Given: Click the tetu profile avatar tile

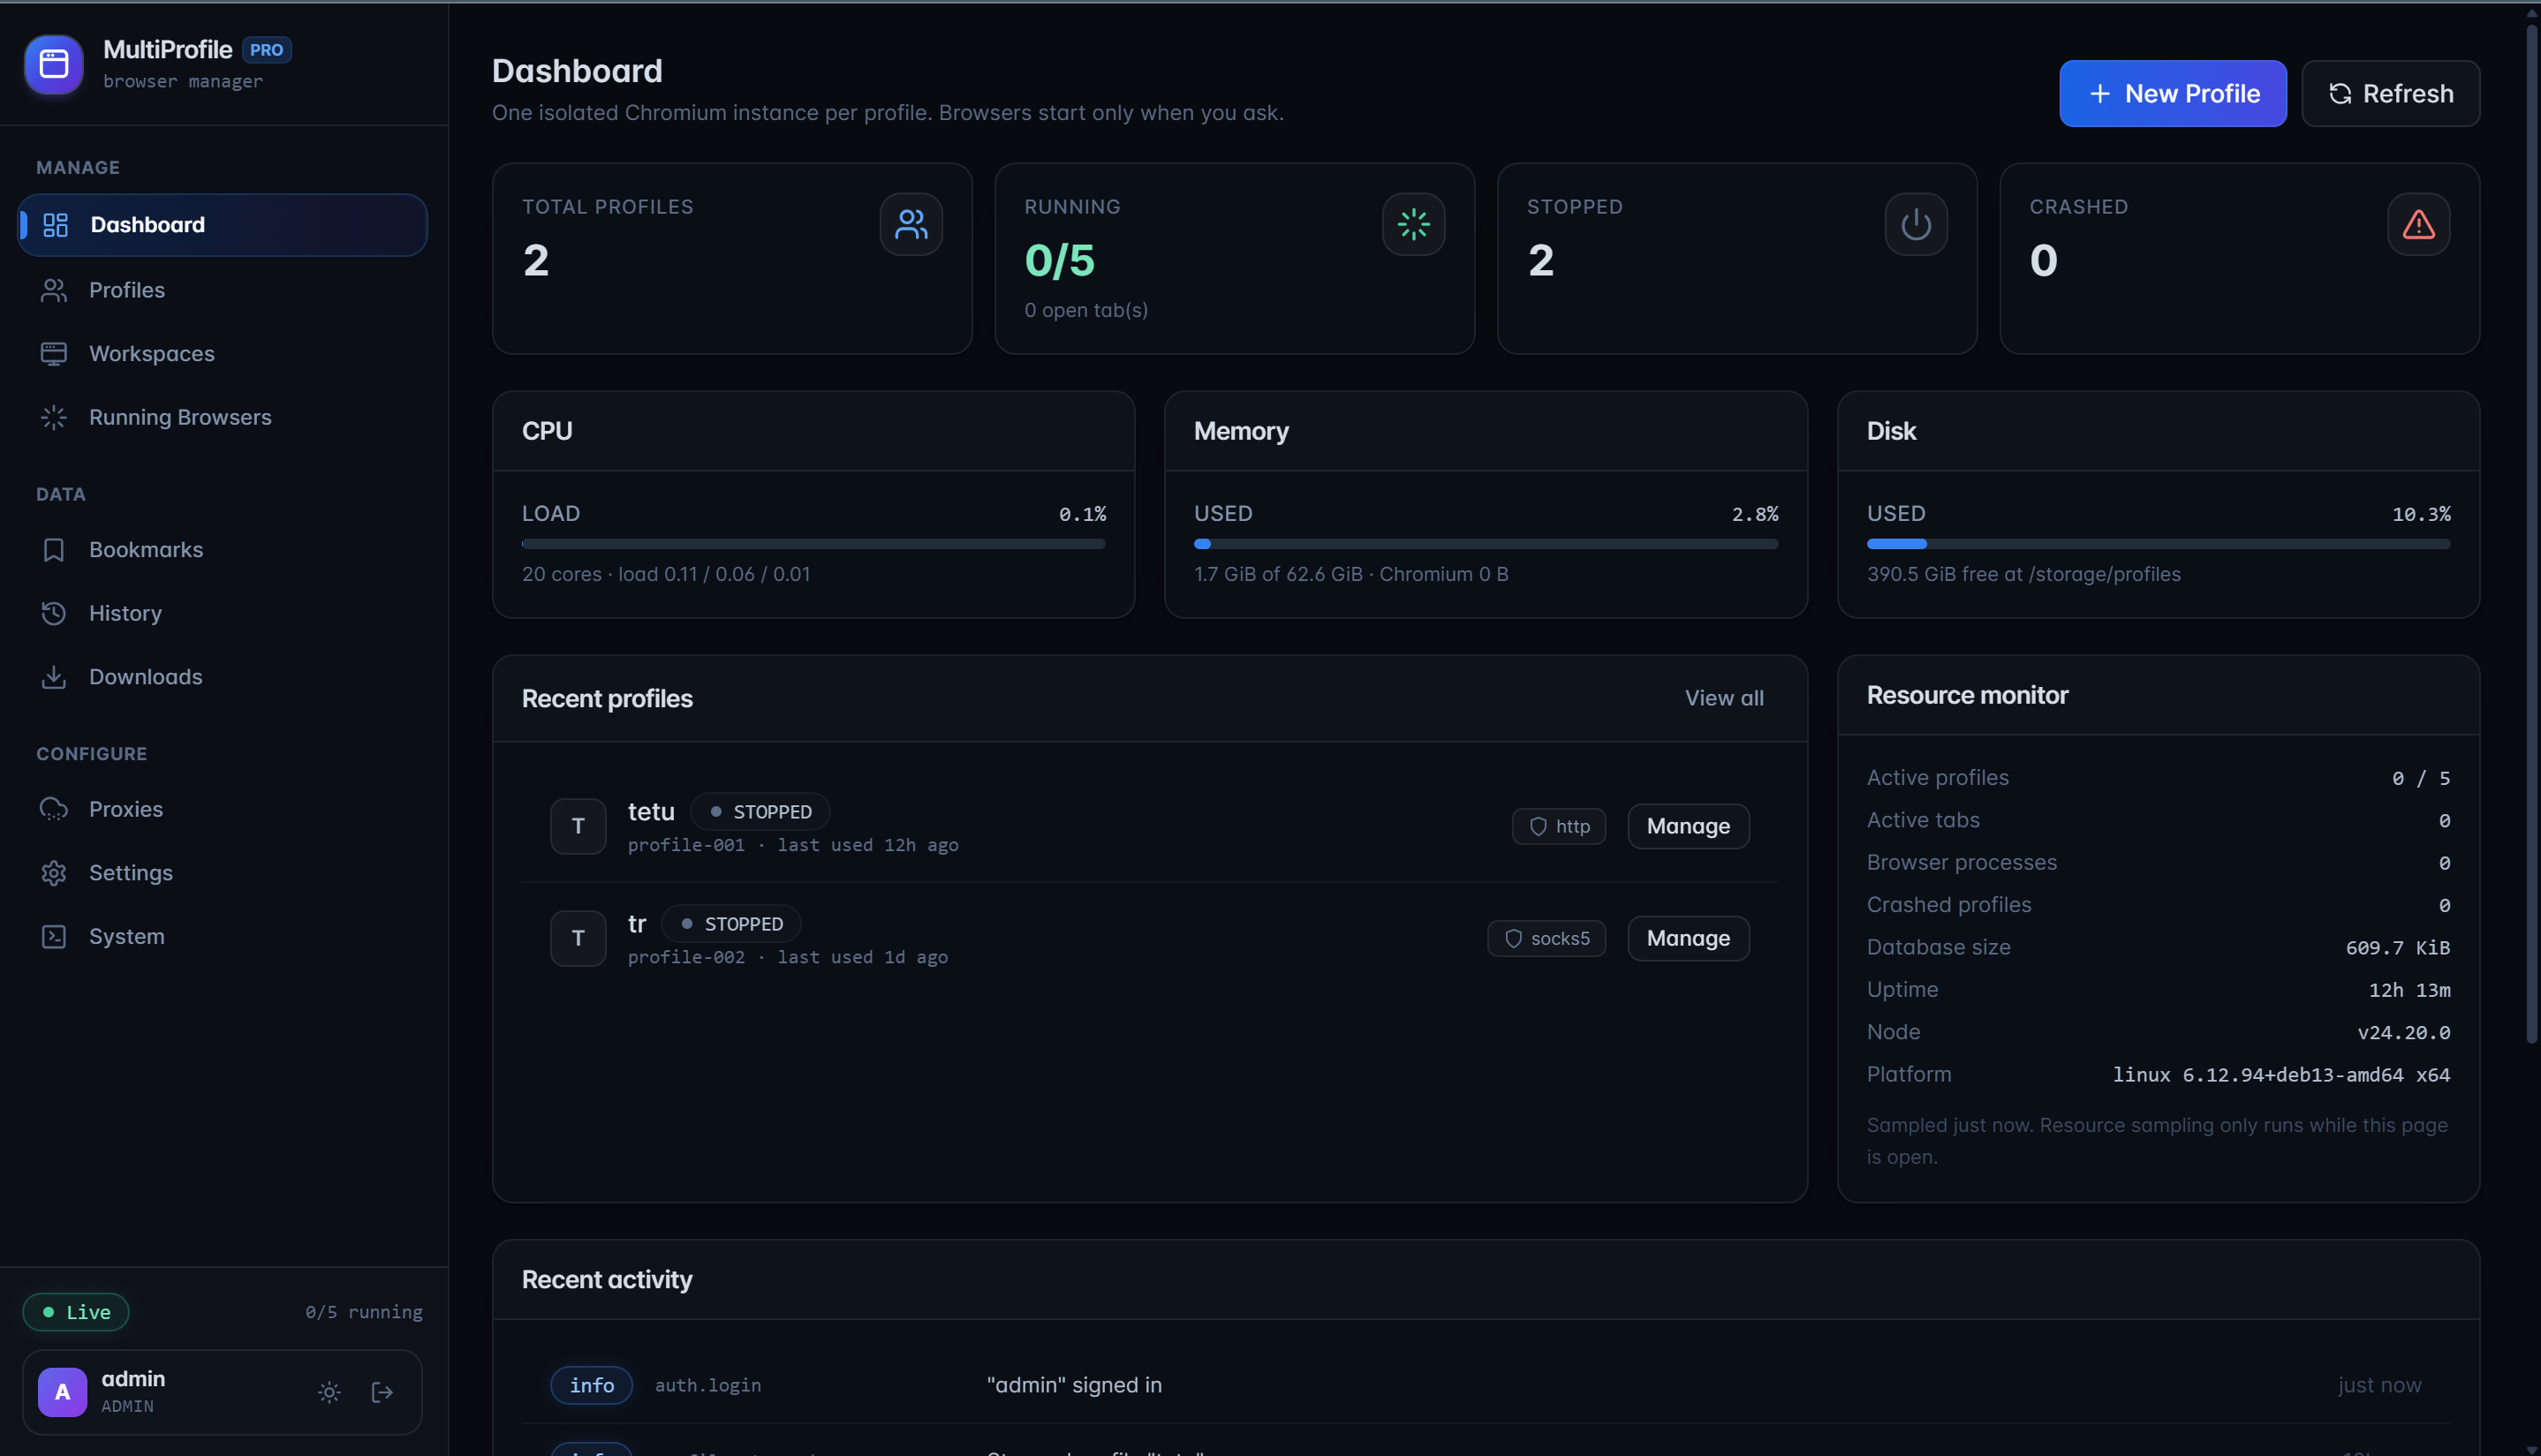Looking at the screenshot, I should click(578, 826).
